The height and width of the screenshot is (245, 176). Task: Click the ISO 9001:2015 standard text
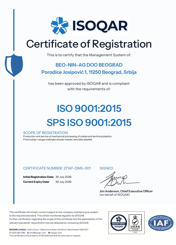(89, 108)
